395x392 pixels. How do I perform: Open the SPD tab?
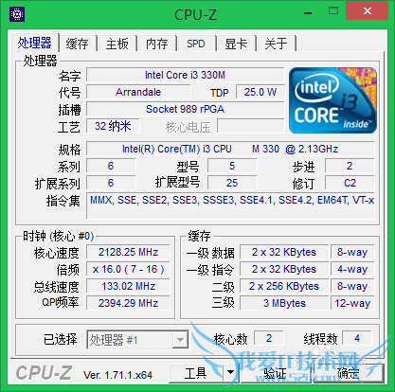tap(196, 44)
